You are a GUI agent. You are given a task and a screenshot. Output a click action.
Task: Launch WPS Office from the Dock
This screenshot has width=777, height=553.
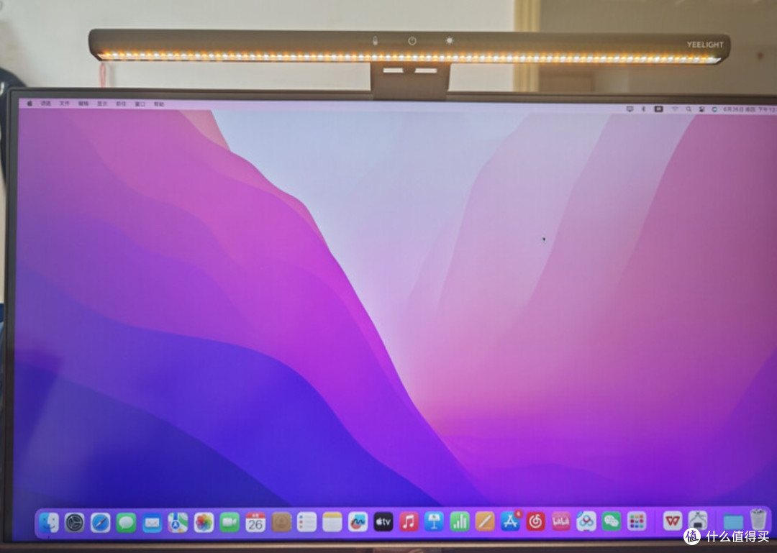coord(673,521)
